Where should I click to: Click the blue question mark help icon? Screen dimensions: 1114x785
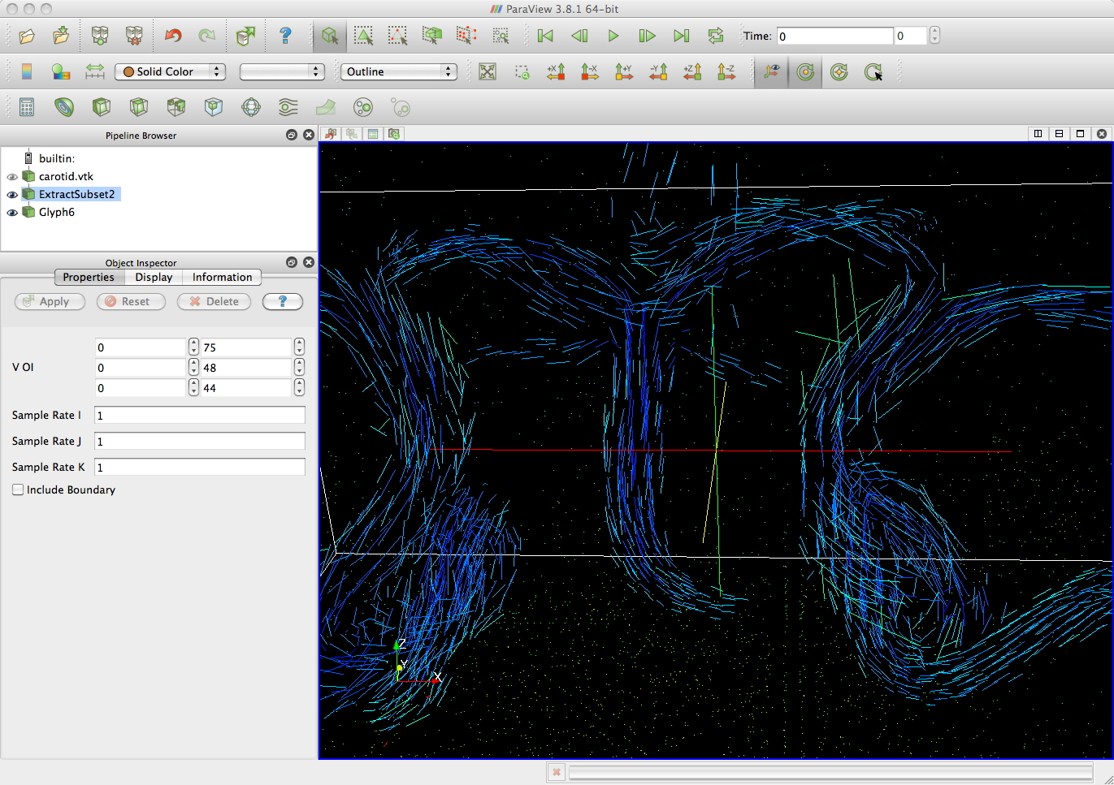click(285, 36)
